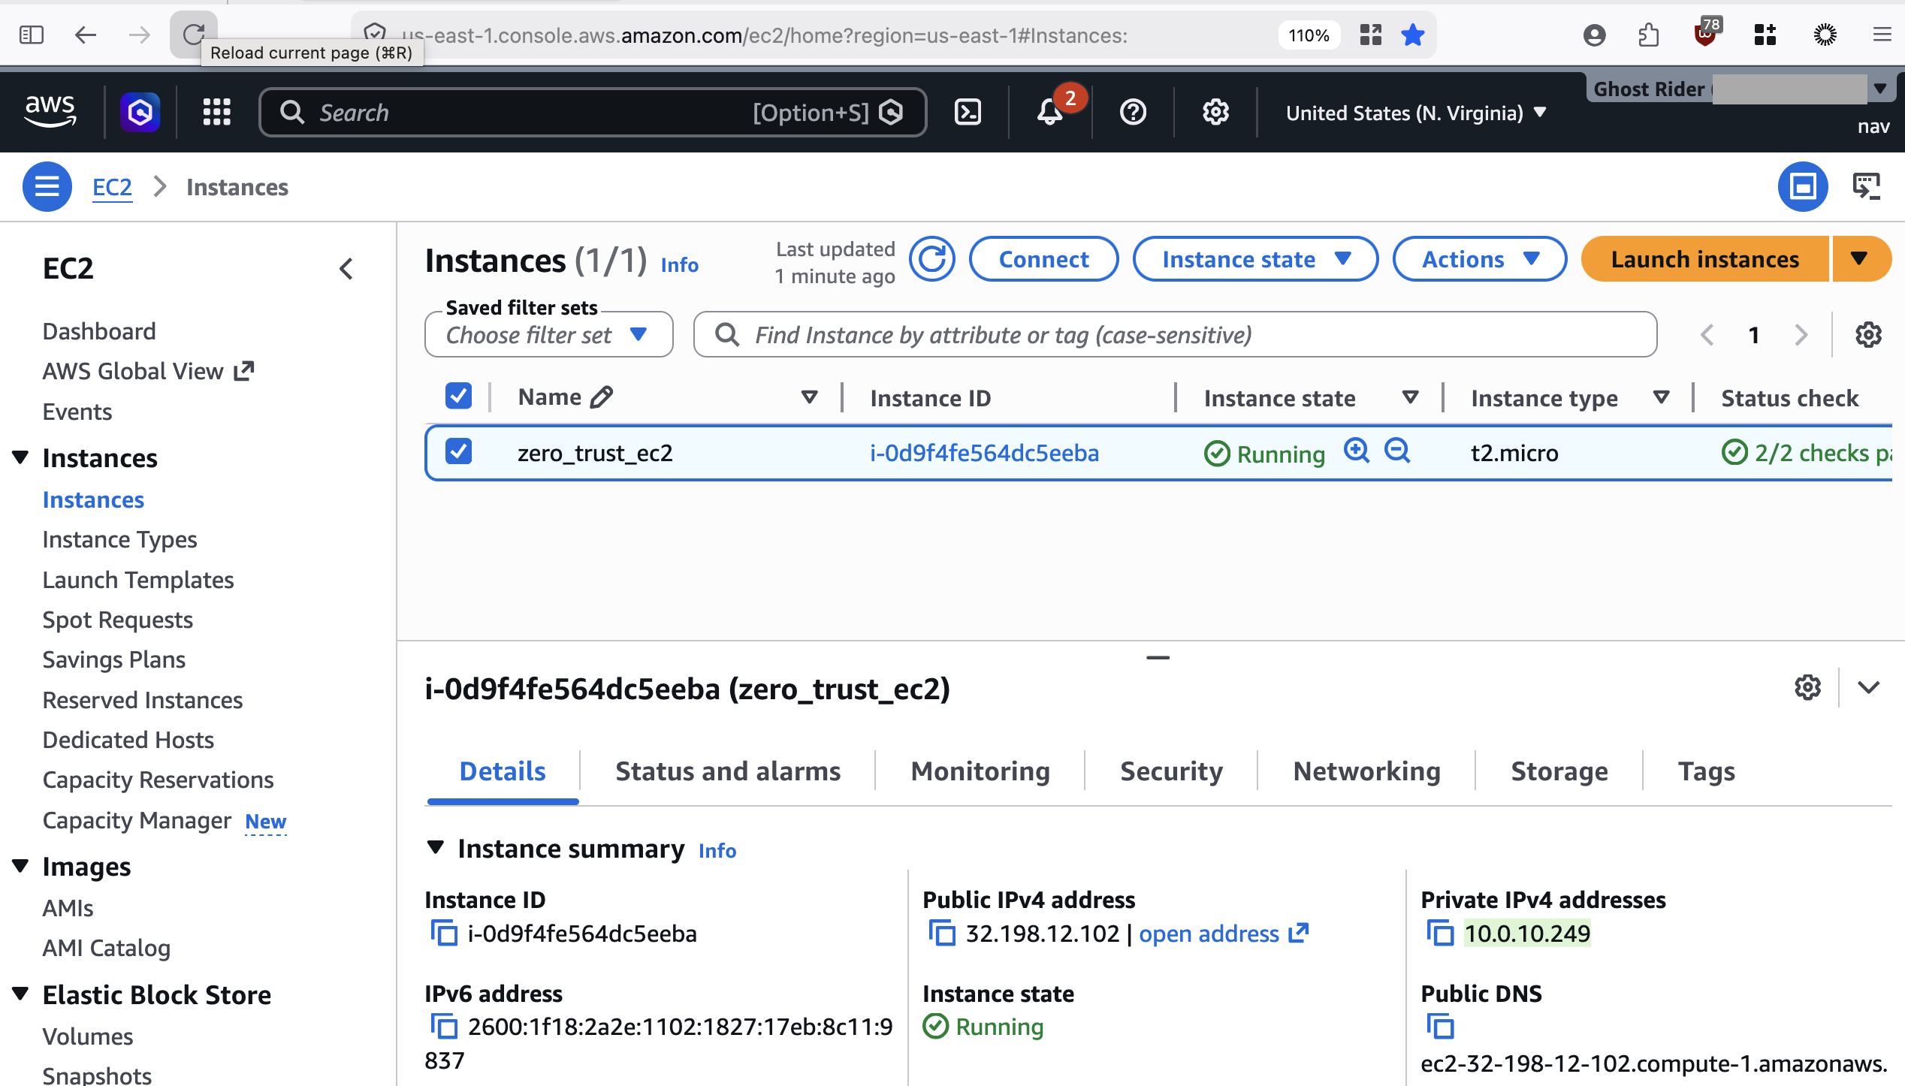Sort by Name column arrow
This screenshot has height=1086, width=1905.
coord(809,397)
